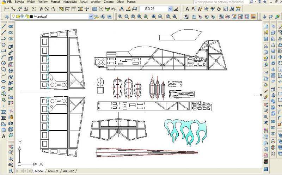Click the Linear Dimension tool
This screenshot has width=282, height=175.
[x=7, y=9]
